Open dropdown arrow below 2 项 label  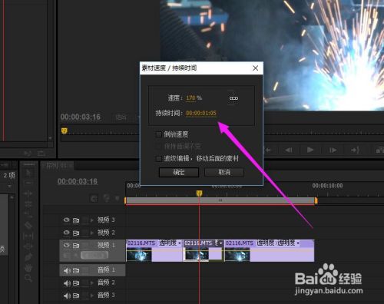click(9, 186)
